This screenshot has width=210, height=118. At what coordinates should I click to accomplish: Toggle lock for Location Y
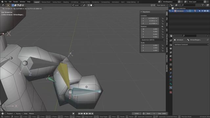pyautogui.click(x=162, y=21)
